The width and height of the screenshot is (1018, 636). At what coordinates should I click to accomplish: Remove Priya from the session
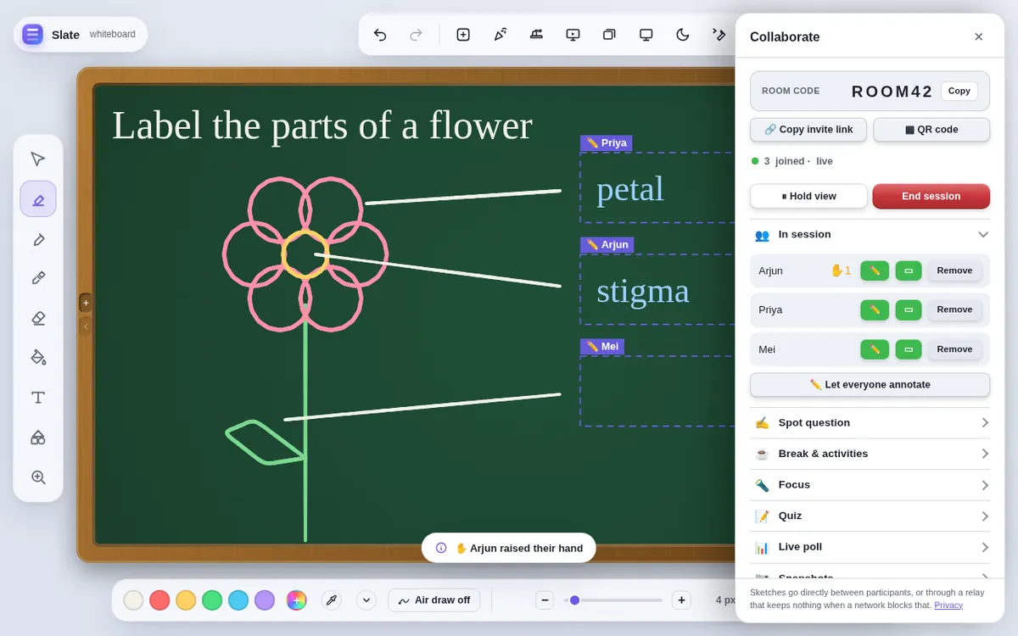click(x=954, y=310)
